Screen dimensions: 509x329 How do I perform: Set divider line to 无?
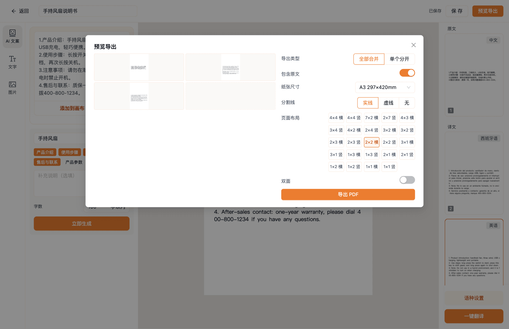(407, 103)
